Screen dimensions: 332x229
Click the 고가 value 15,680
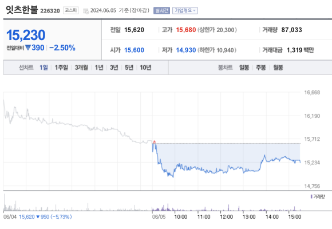coord(185,30)
